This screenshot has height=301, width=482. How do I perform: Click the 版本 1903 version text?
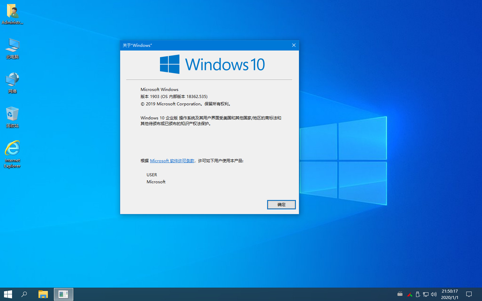coord(174,97)
